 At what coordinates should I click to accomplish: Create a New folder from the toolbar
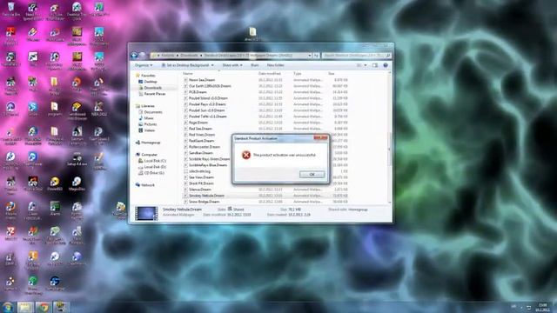pyautogui.click(x=275, y=65)
